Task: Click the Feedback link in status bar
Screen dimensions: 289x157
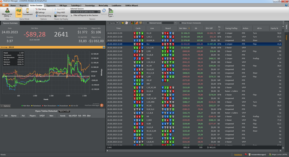Action: click(x=238, y=155)
